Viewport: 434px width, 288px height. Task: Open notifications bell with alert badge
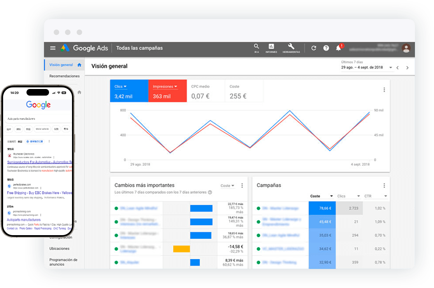pyautogui.click(x=339, y=48)
